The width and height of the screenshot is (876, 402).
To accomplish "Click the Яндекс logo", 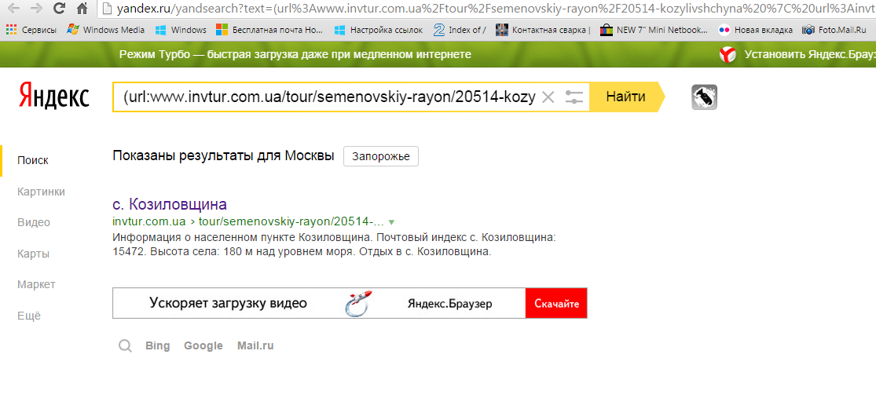I will tap(53, 96).
